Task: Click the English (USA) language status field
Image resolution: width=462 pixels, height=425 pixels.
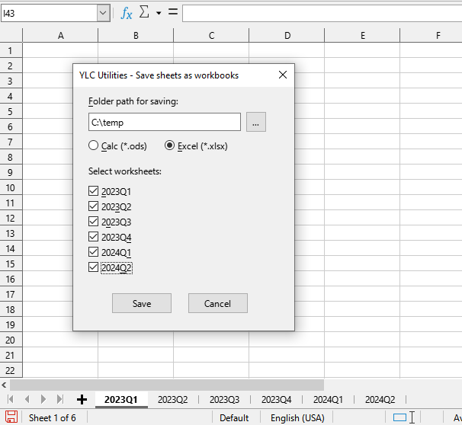Action: click(297, 418)
